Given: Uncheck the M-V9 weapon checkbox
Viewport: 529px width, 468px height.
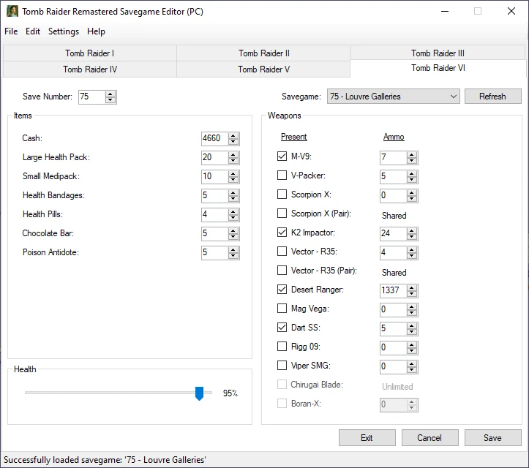Looking at the screenshot, I should click(x=282, y=156).
